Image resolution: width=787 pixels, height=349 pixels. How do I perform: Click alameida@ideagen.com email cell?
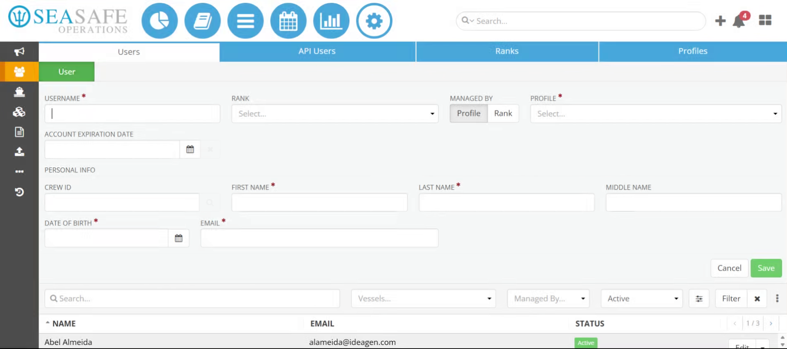coord(352,342)
